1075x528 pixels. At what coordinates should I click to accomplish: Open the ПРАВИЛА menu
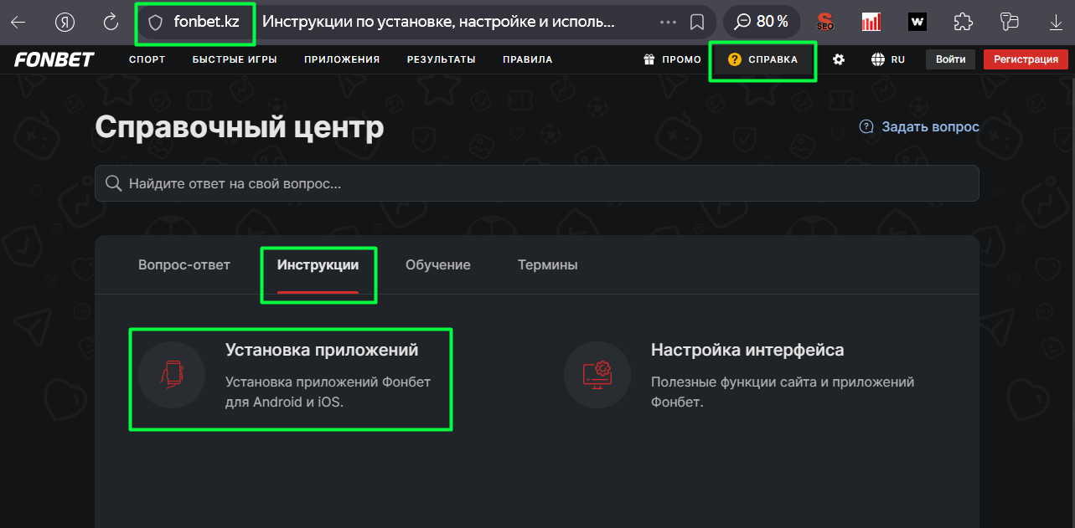click(x=528, y=59)
